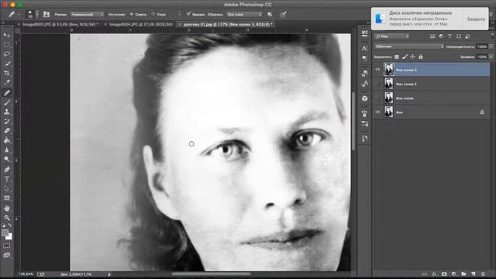Toggle Quick Mask mode
The width and height of the screenshot is (496, 279).
[x=7, y=246]
